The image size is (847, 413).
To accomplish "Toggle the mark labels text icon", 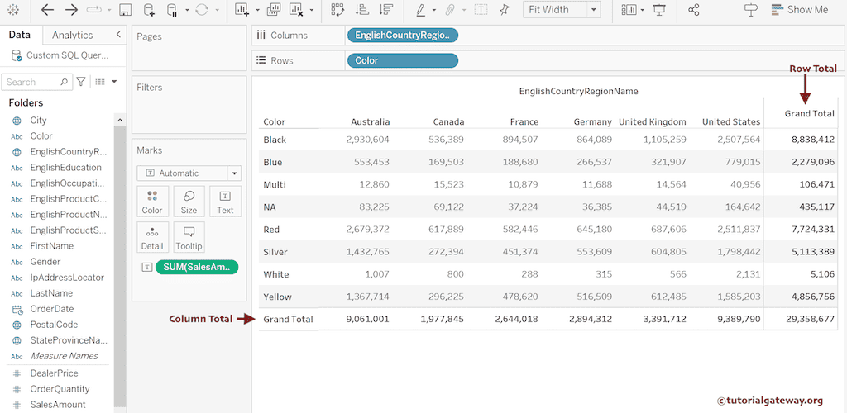I will 481,10.
